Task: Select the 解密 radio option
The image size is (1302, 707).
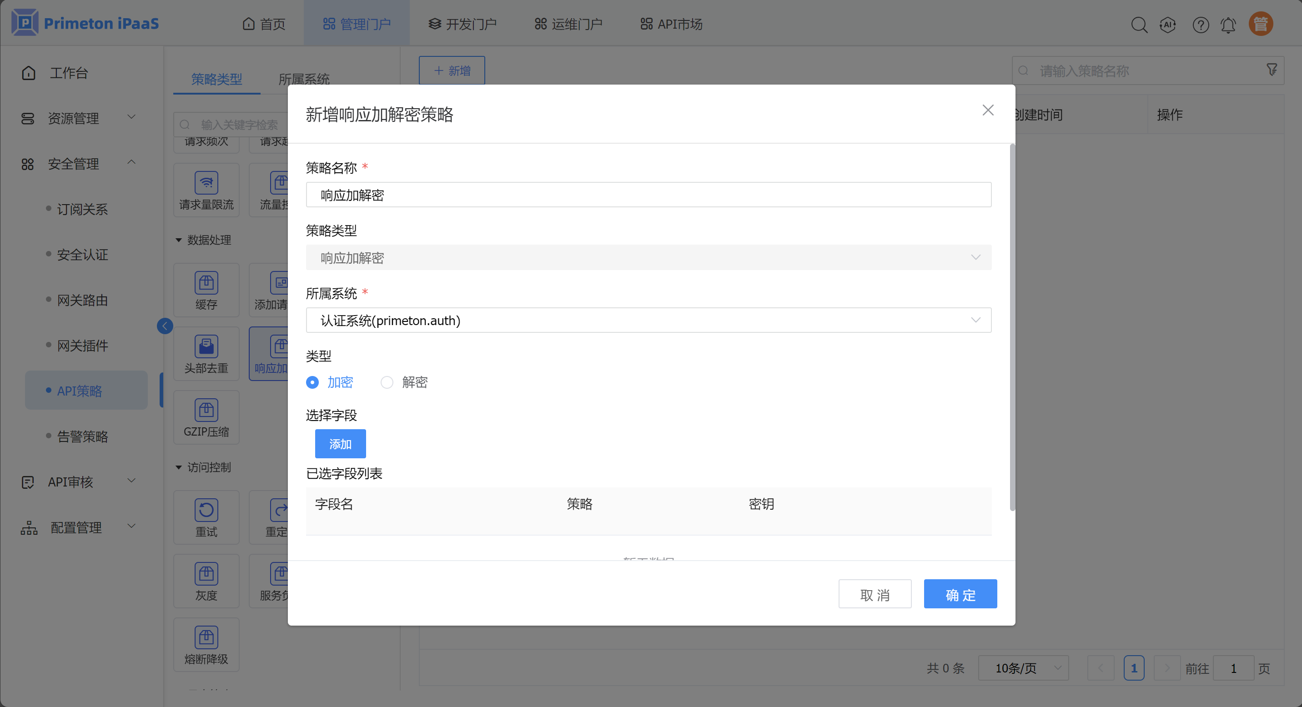Action: pyautogui.click(x=387, y=382)
